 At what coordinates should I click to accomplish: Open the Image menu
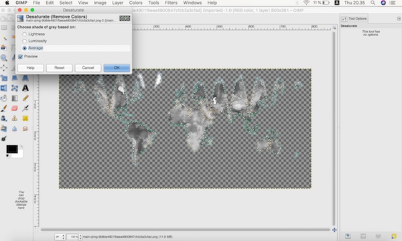click(x=100, y=3)
